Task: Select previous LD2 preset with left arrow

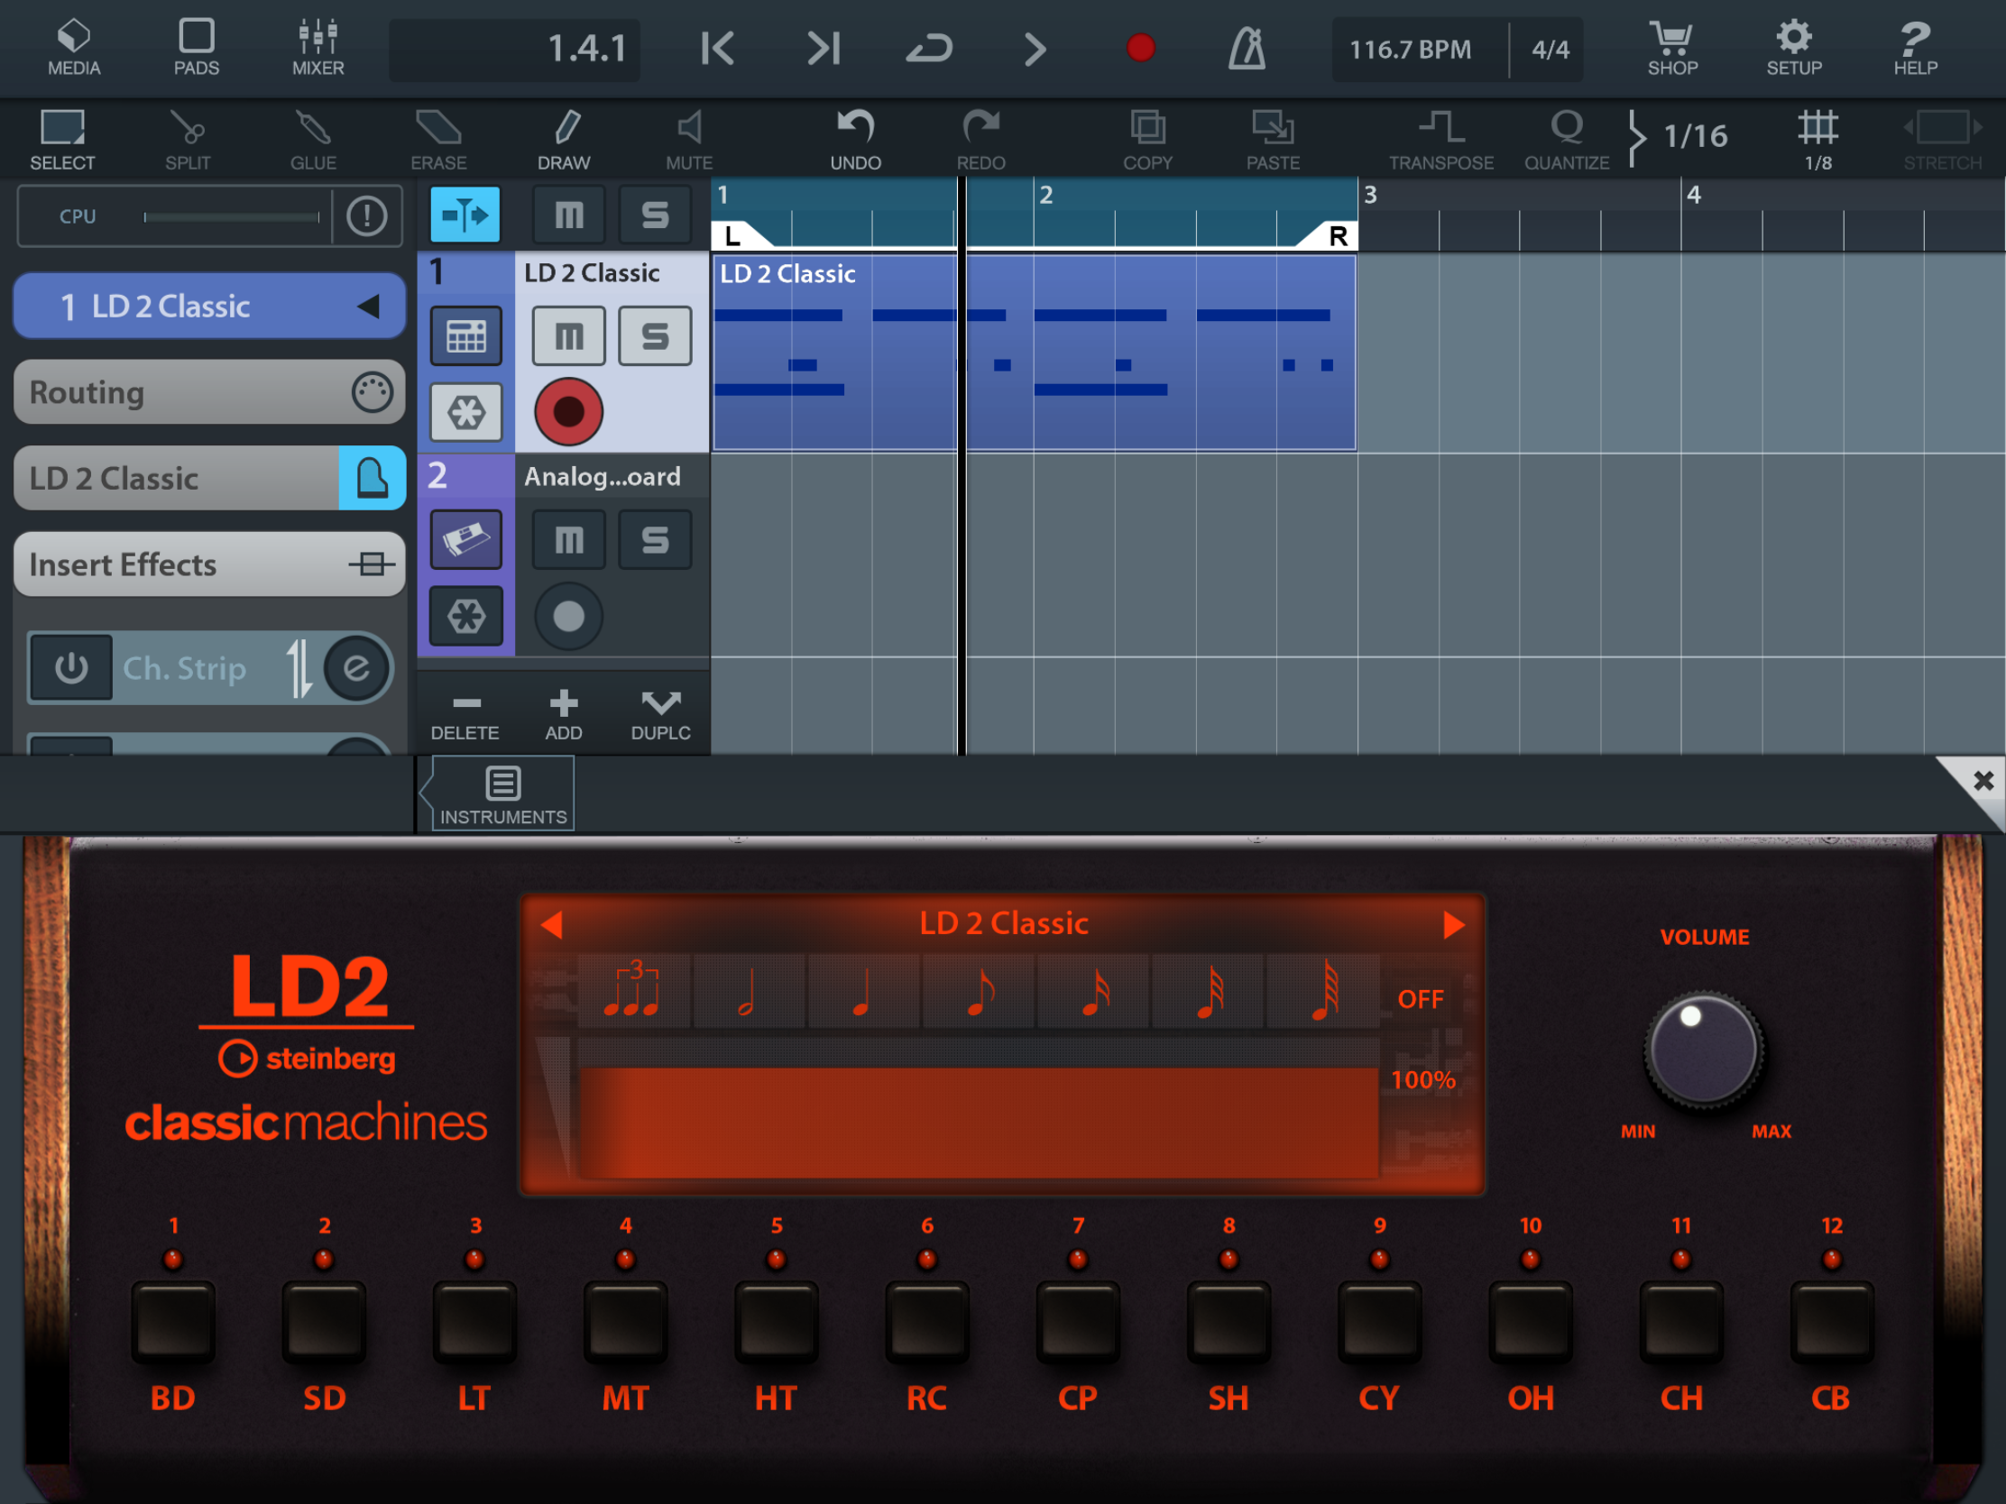Action: 551,925
